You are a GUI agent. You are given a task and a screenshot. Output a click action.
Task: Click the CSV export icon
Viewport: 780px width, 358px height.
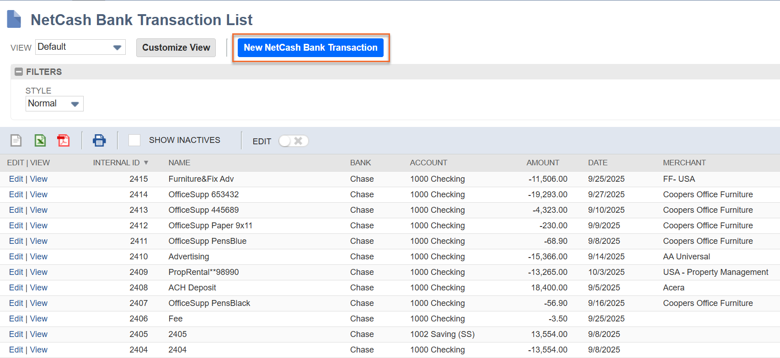coord(16,140)
